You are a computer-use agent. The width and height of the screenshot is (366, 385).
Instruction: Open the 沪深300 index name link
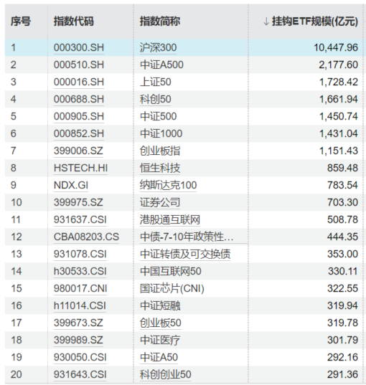159,47
